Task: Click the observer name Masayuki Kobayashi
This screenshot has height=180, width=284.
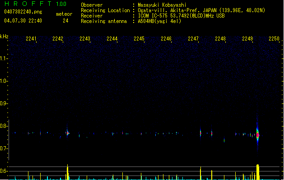Action: (x=162, y=5)
